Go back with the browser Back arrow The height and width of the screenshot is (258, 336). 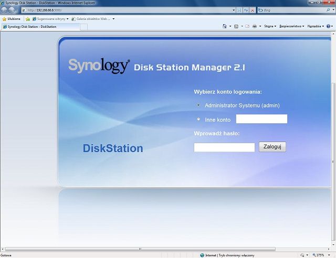(4, 10)
